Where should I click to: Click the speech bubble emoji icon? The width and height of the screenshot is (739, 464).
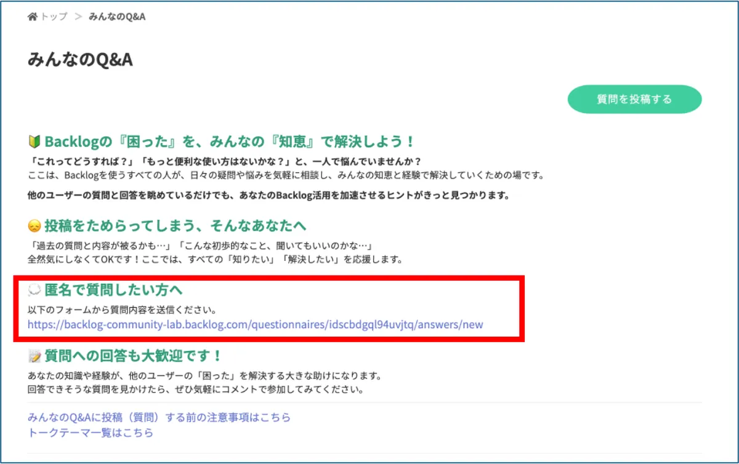(x=34, y=290)
